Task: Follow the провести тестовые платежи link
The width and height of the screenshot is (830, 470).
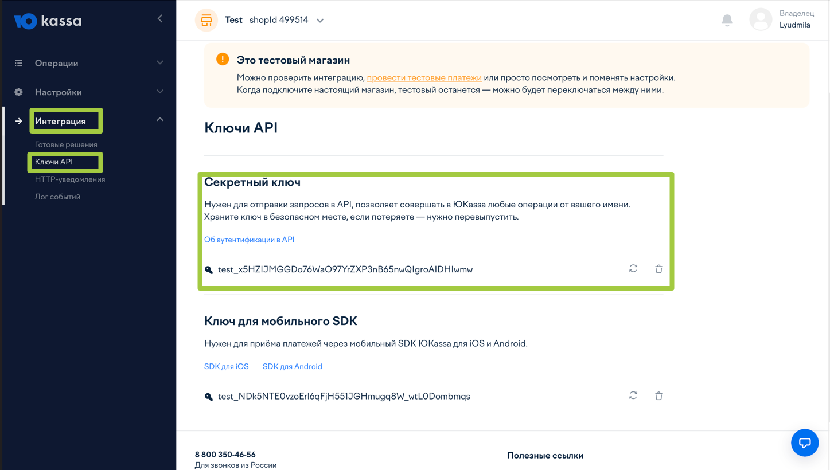Action: pos(424,77)
